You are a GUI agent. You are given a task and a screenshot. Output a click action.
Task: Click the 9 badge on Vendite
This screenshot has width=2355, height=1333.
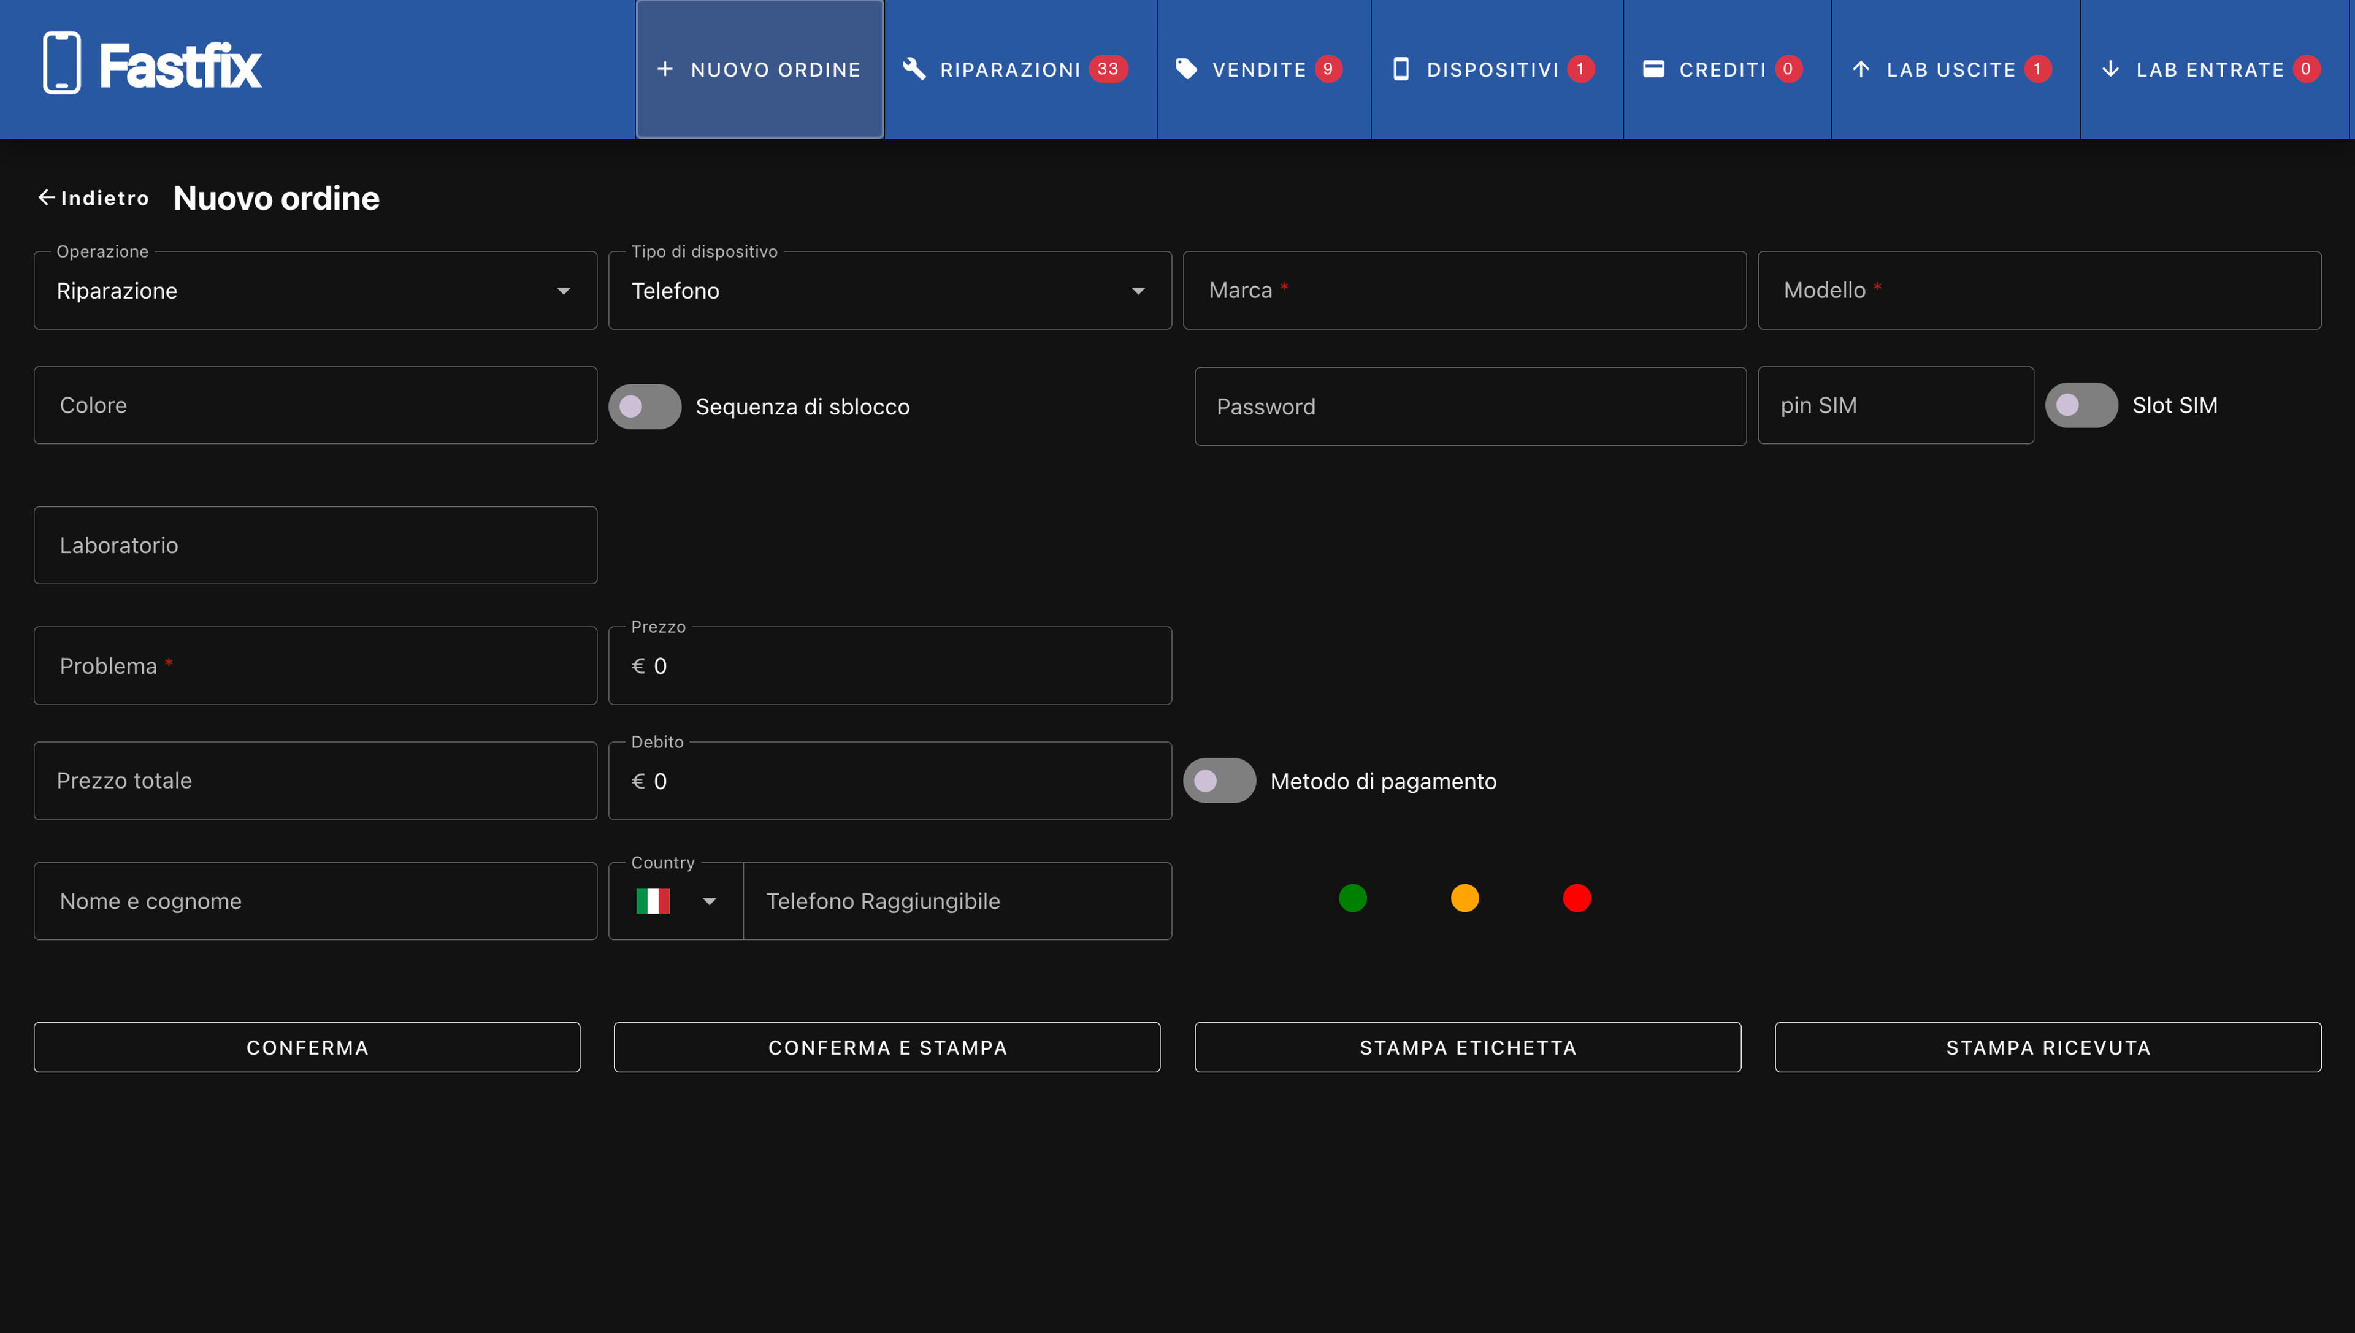[1328, 69]
